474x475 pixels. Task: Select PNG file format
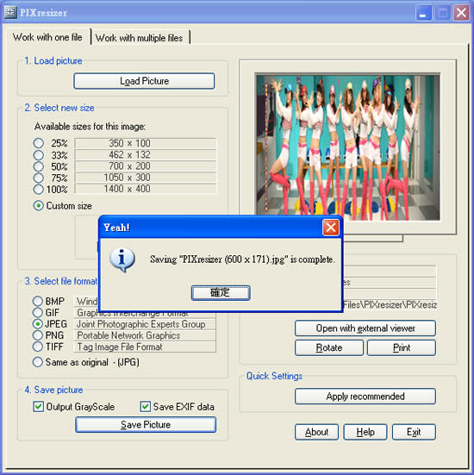[x=38, y=335]
